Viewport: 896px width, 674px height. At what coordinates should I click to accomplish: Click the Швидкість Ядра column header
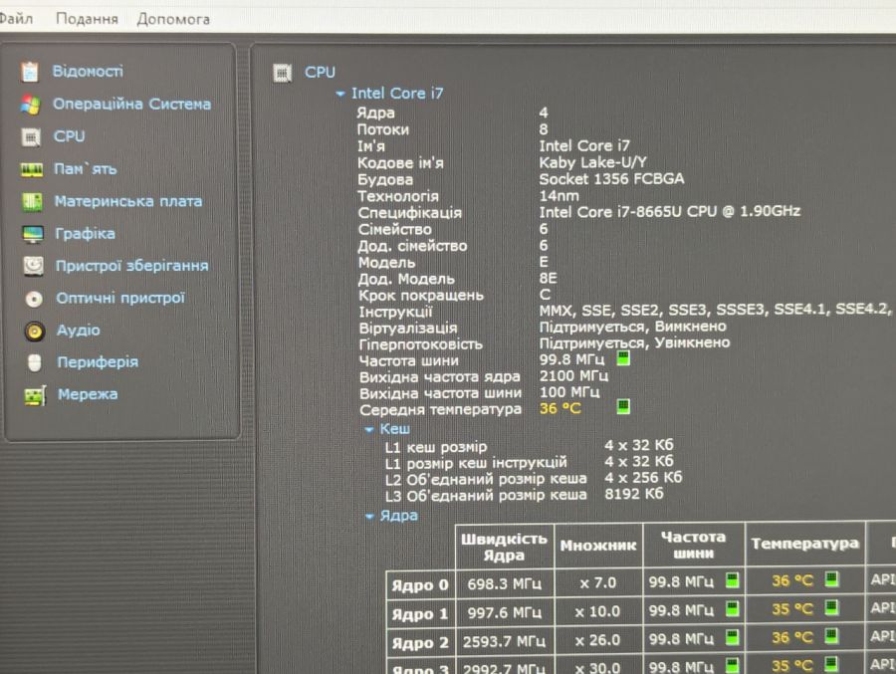[504, 547]
